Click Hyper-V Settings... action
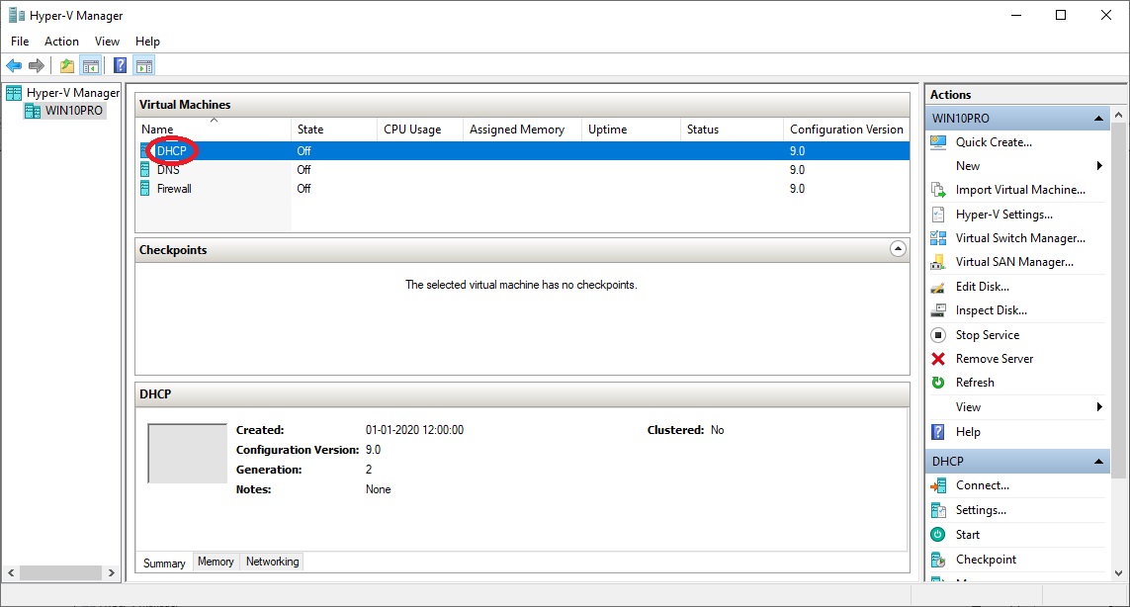Viewport: 1130px width, 607px height. tap(1003, 215)
